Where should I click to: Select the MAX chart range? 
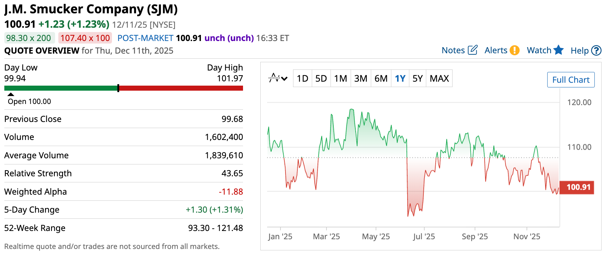coord(439,78)
